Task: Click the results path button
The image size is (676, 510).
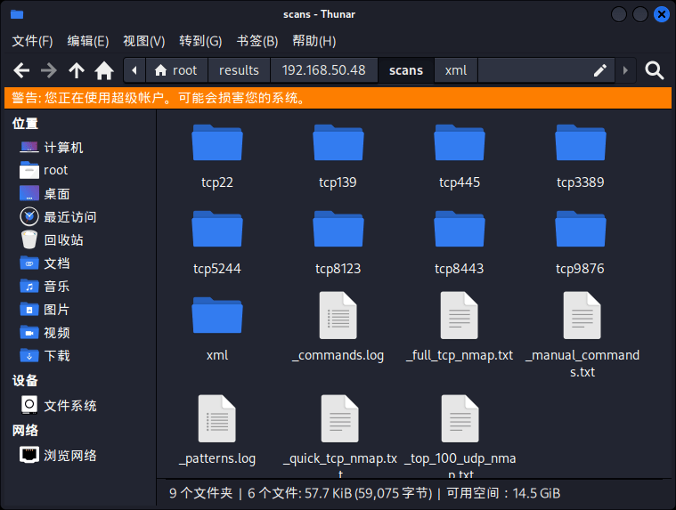Action: click(239, 70)
